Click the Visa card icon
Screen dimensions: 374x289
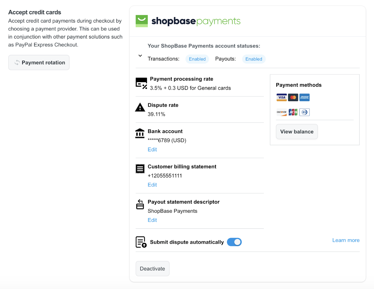pos(281,97)
